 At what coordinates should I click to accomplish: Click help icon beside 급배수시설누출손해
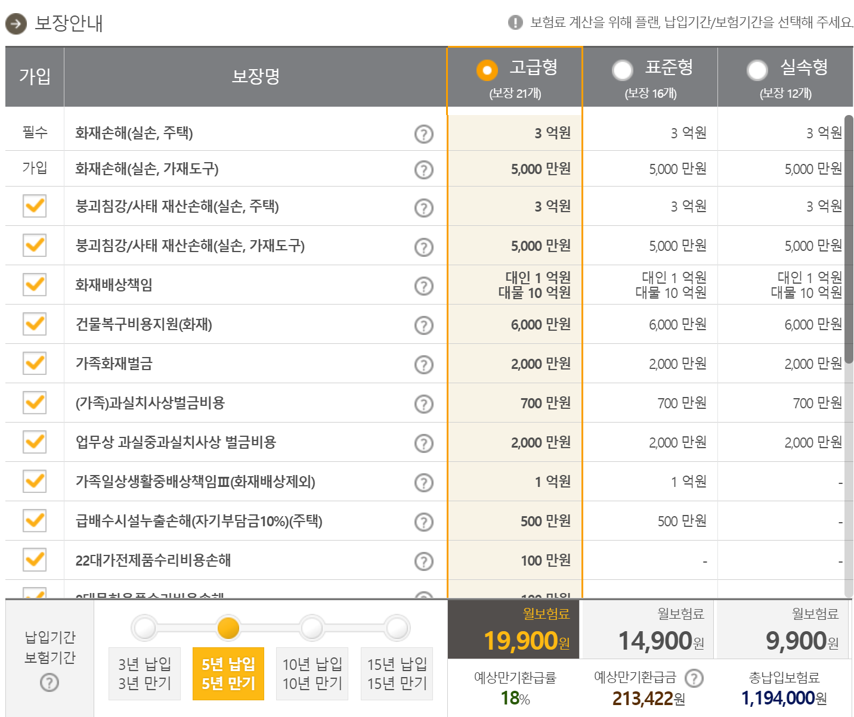(x=423, y=521)
